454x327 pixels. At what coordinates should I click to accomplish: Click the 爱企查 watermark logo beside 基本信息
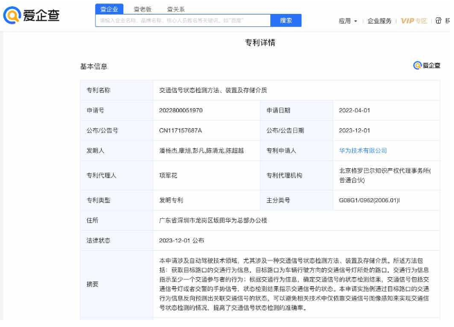point(426,66)
